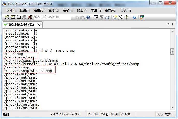Click the /server/snmp output line
This screenshot has height=119, width=178.
pyautogui.click(x=17, y=67)
